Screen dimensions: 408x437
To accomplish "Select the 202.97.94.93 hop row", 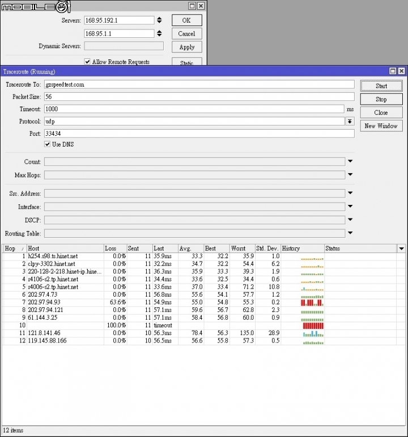I will [x=204, y=302].
